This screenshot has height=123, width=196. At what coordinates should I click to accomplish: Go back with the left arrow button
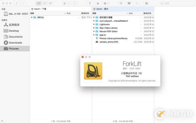coord(17,3)
